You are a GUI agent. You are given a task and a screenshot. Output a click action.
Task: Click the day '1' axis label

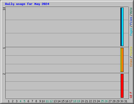[x=9, y=101]
